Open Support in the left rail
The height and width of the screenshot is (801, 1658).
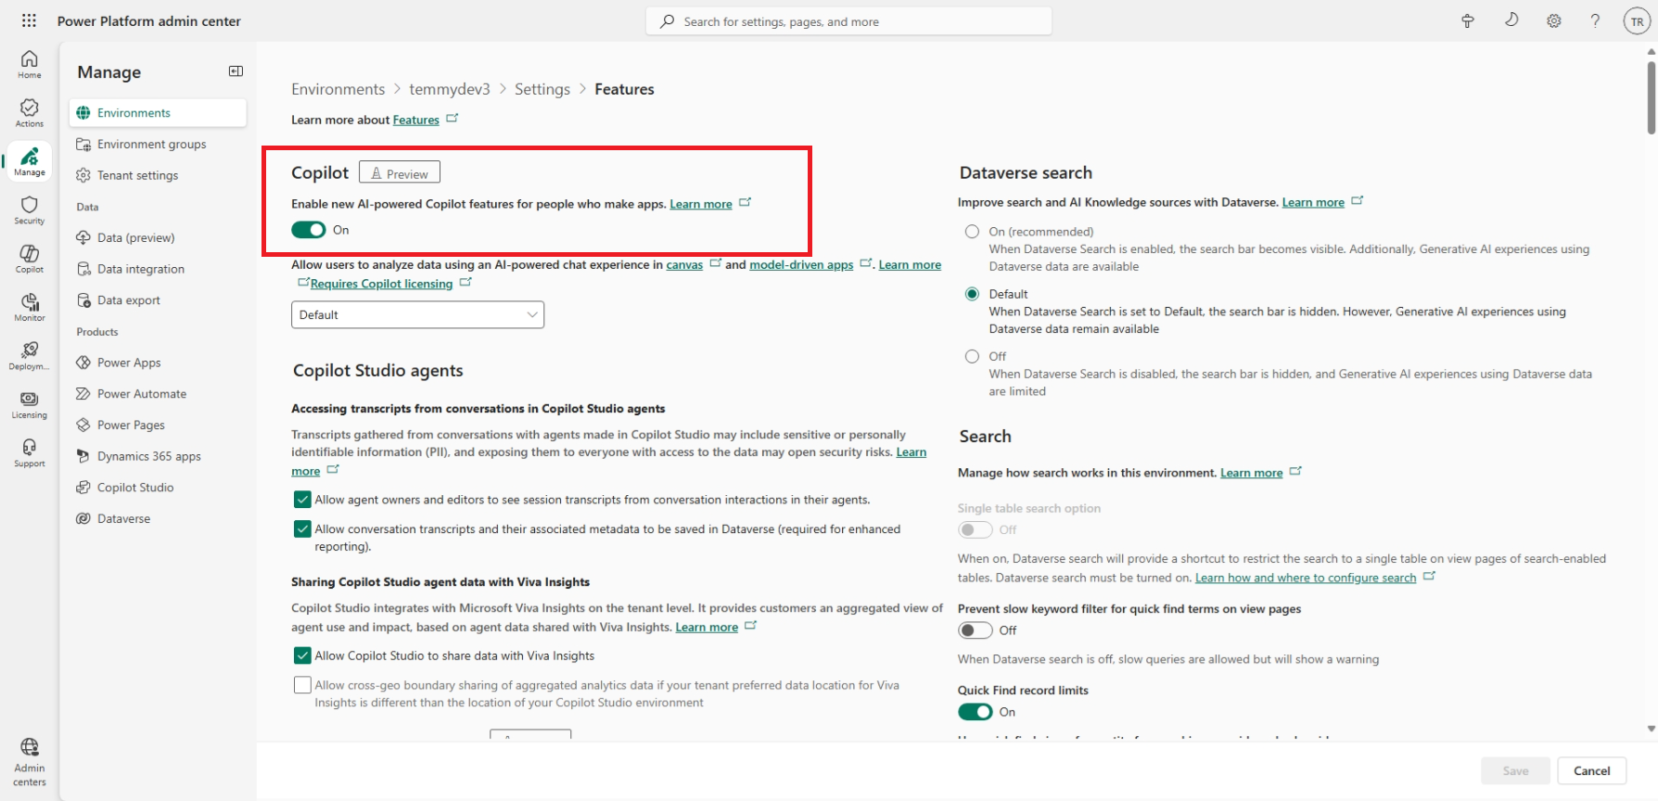30,452
